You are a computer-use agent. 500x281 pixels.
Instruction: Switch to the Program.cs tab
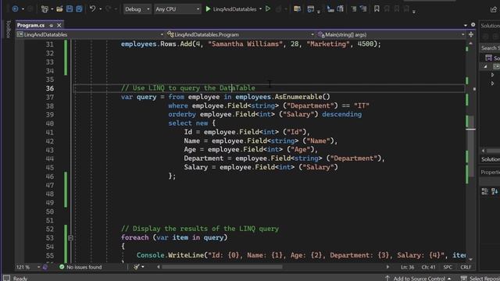click(x=31, y=25)
